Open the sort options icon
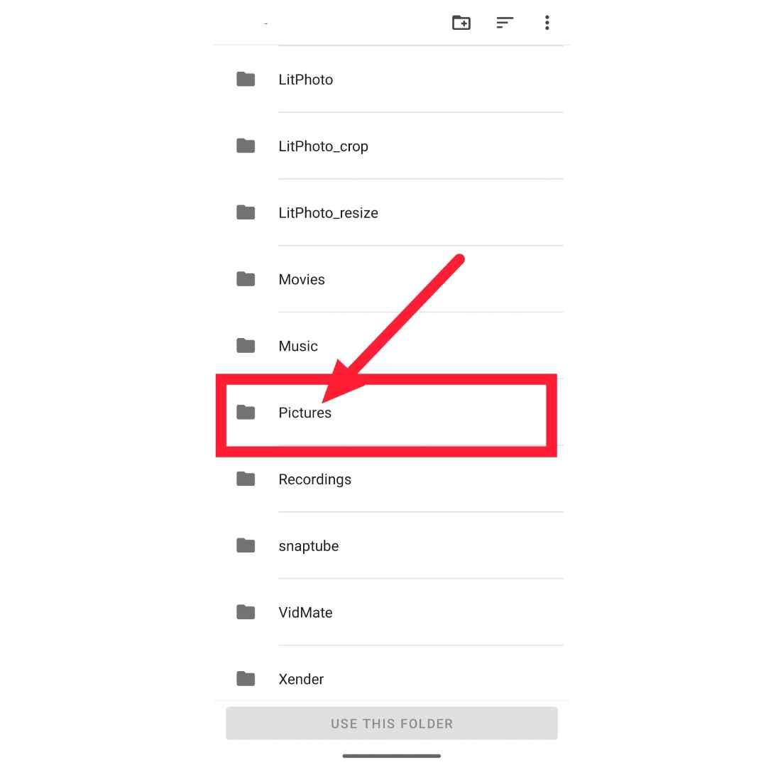The height and width of the screenshot is (767, 773). pos(504,23)
